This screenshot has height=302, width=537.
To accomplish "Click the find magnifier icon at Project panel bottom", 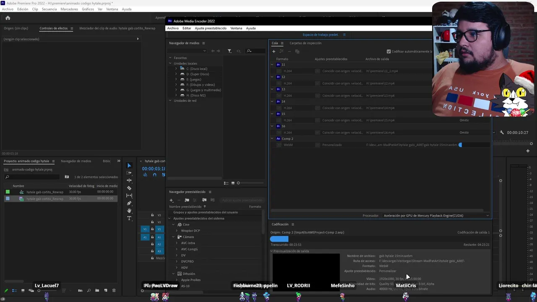I will click(89, 290).
